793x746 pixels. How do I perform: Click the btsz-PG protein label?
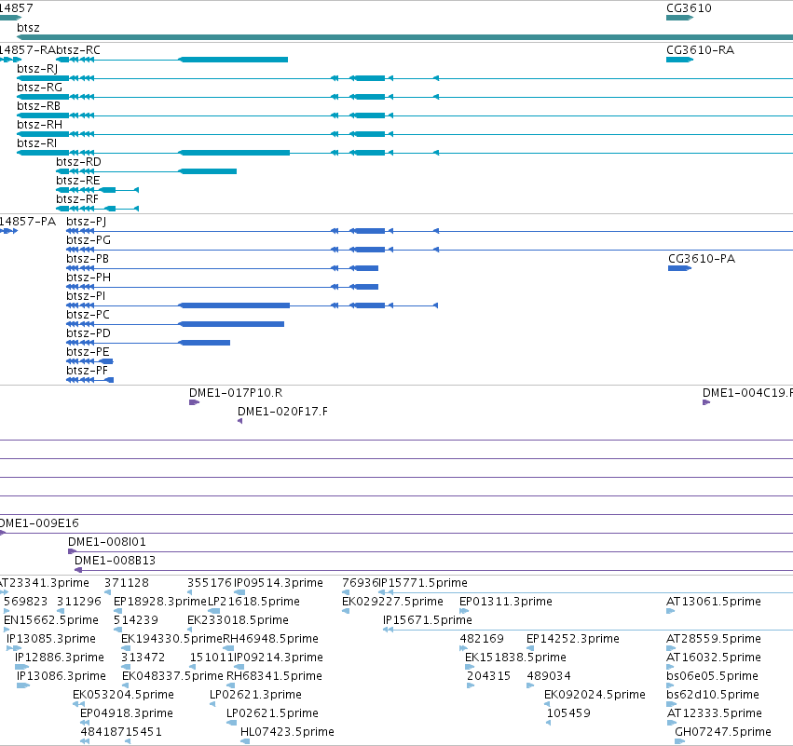[89, 240]
